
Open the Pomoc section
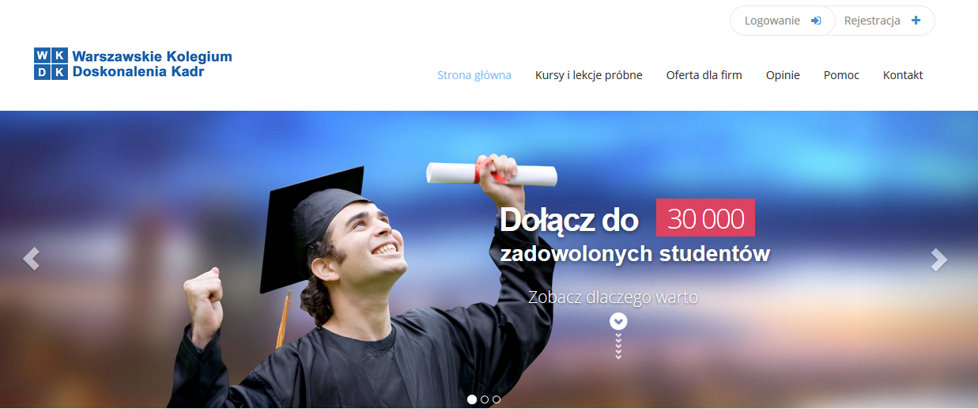pyautogui.click(x=841, y=75)
